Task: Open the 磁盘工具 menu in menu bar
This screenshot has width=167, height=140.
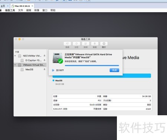Action: click(x=10, y=10)
